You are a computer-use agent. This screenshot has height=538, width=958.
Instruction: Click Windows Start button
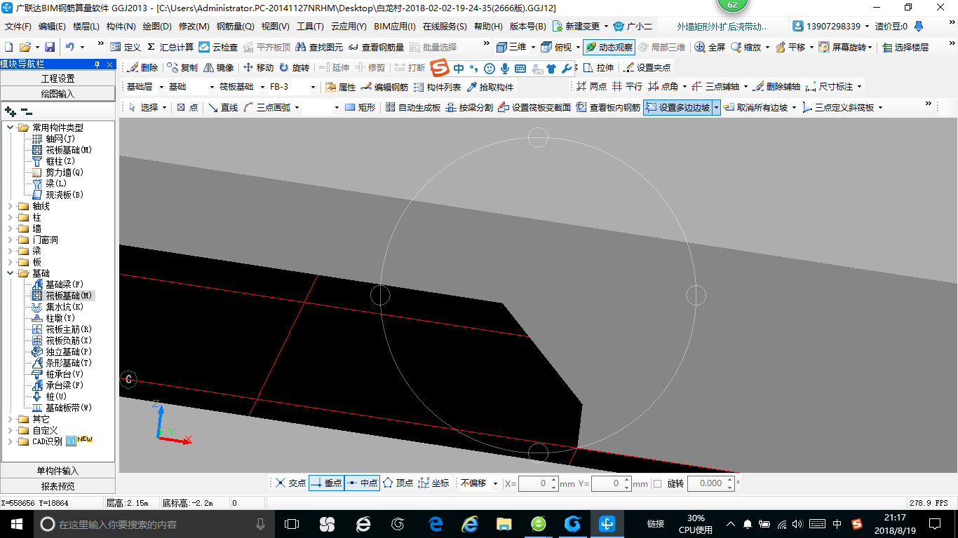[x=15, y=523]
